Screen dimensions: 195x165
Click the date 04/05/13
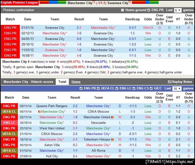click(28, 39)
